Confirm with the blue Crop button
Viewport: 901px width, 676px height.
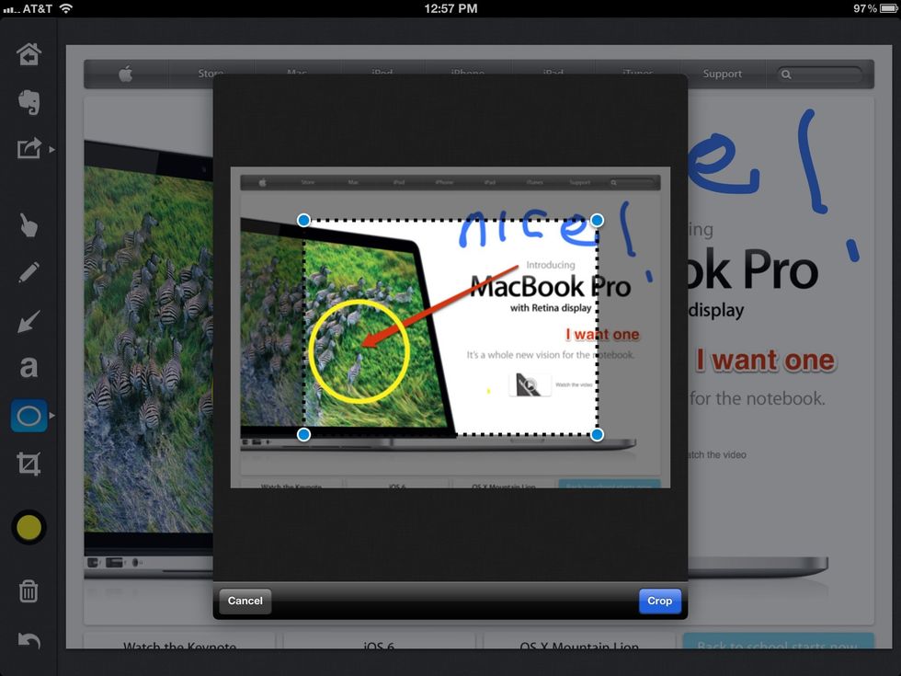(659, 601)
